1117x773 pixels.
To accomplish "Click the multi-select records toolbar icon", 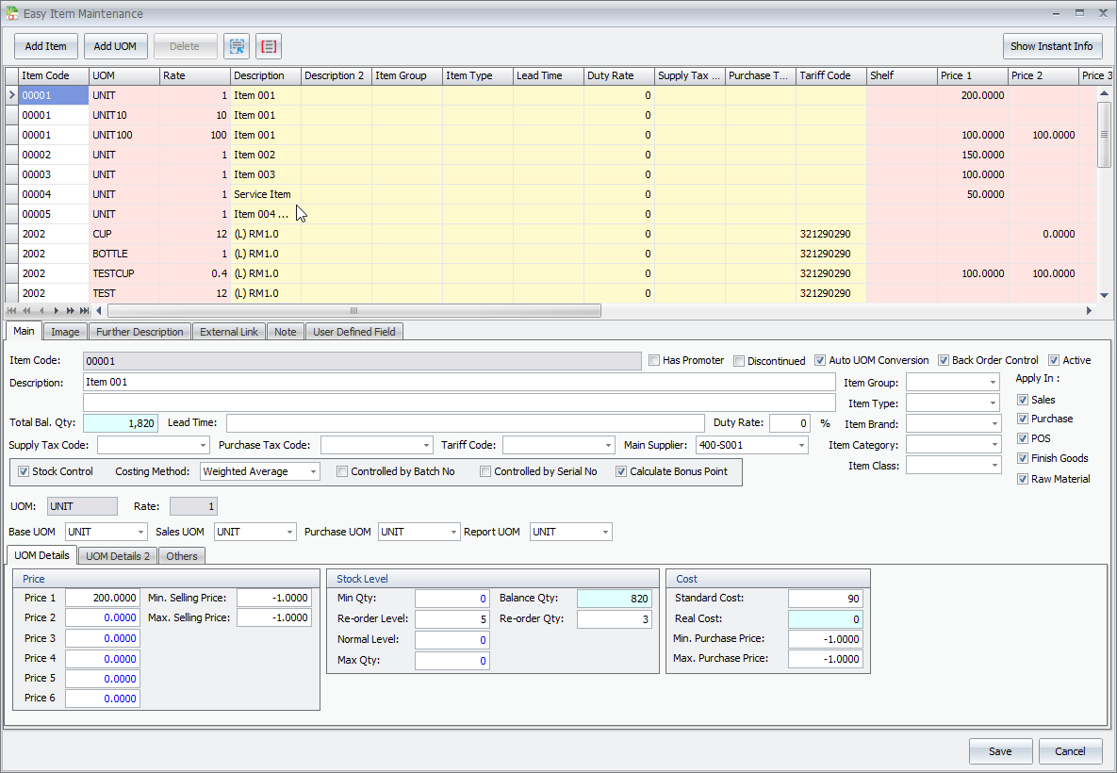I will [x=237, y=45].
